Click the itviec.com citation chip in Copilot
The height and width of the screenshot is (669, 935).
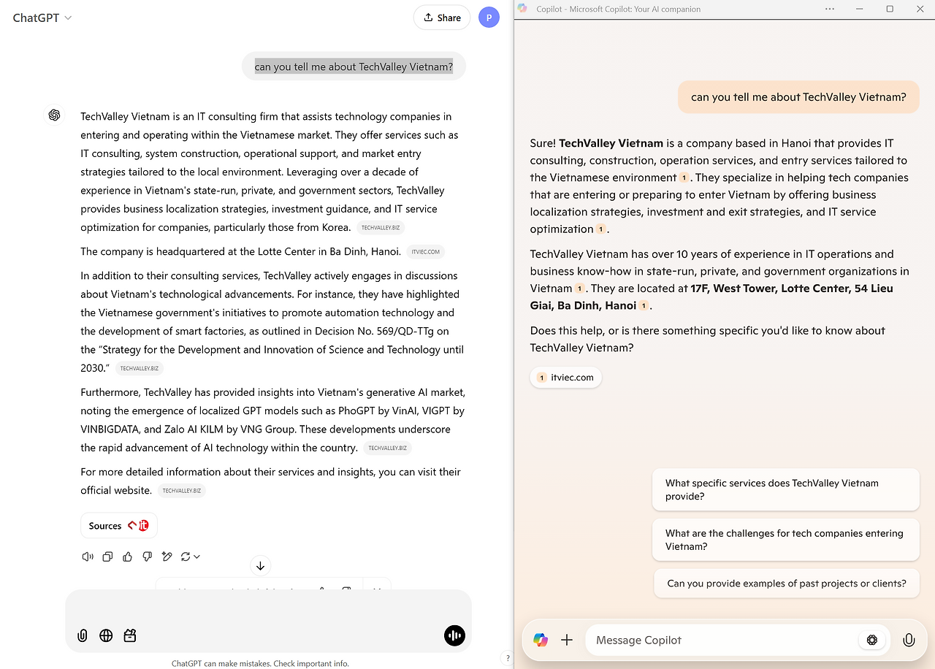click(x=565, y=377)
